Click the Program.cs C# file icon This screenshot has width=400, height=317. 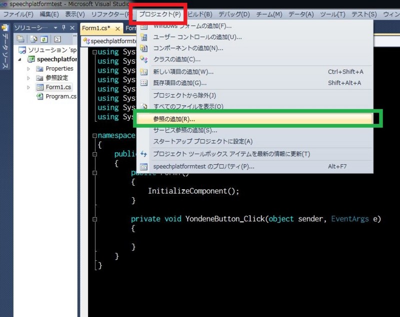tap(39, 97)
